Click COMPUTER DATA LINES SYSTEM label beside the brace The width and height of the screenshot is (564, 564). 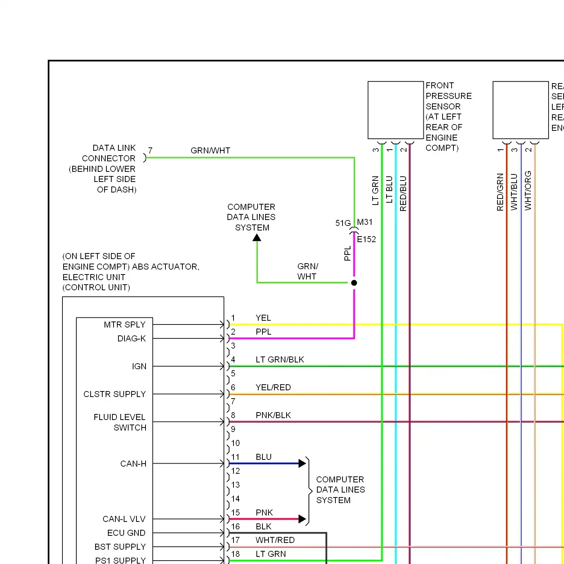(x=340, y=490)
